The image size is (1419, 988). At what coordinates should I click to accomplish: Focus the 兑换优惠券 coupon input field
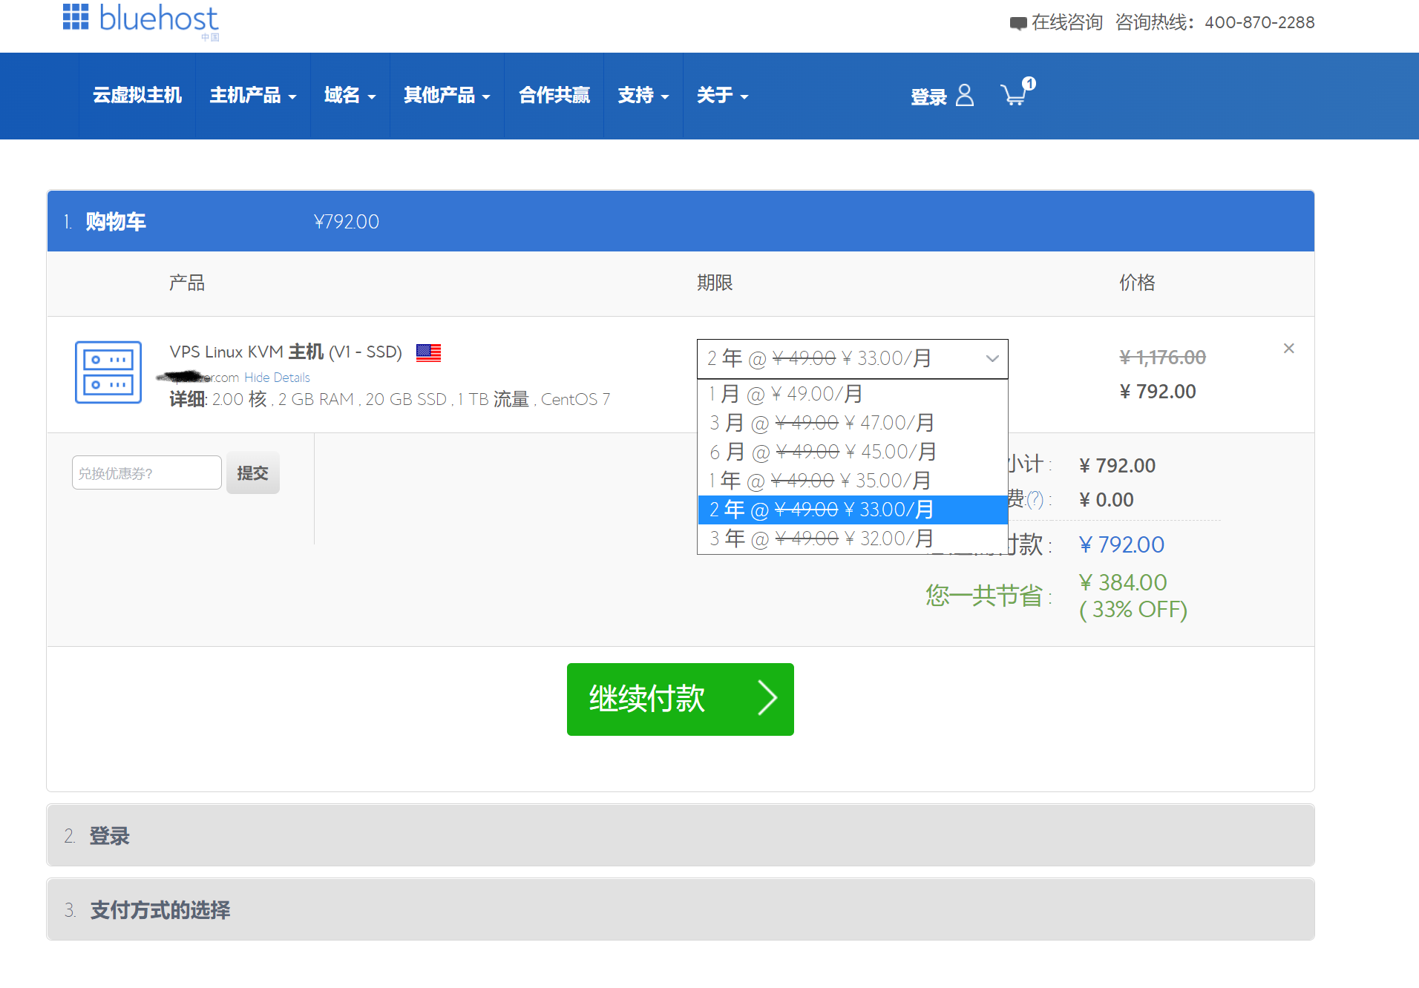coord(147,473)
